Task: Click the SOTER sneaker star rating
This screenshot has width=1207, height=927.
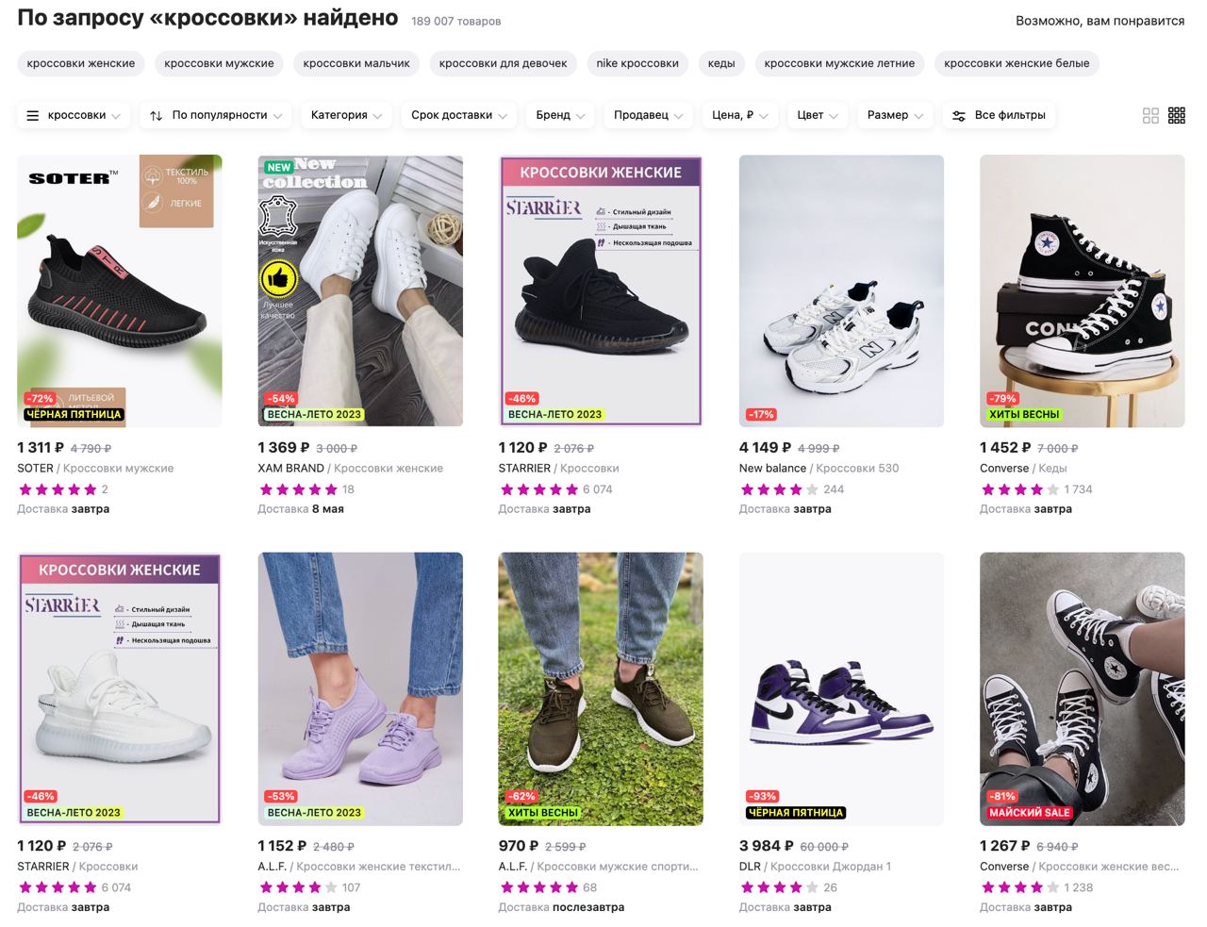Action: click(58, 489)
